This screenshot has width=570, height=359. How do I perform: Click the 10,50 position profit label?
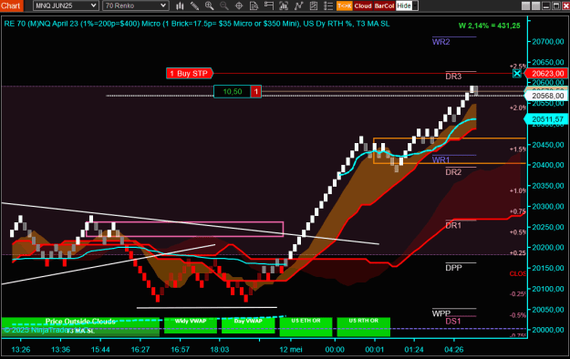pyautogui.click(x=233, y=91)
